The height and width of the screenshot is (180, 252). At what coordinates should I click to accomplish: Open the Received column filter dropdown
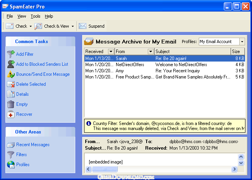111,52
